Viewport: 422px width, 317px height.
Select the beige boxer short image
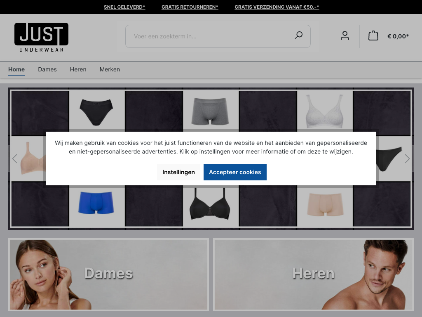click(325, 204)
